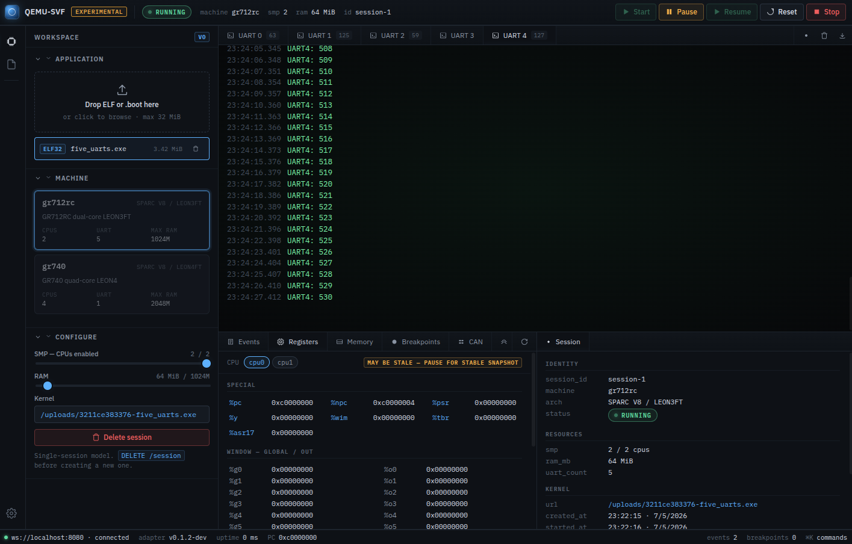Click the UART4: 530 log line
Image resolution: width=852 pixels, height=544 pixels.
click(309, 297)
